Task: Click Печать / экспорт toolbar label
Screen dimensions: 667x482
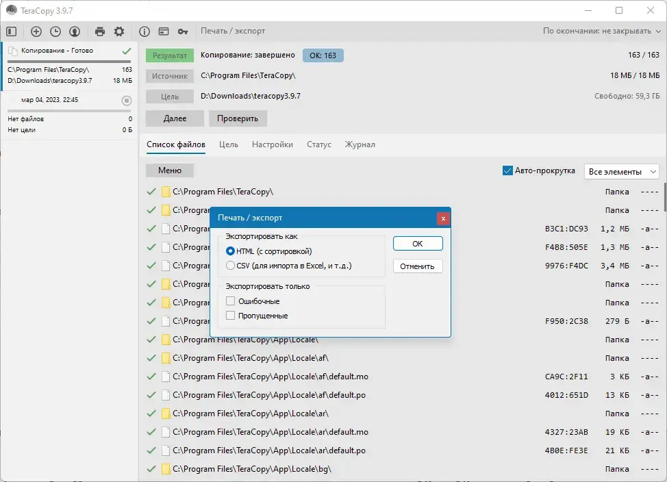Action: [233, 31]
